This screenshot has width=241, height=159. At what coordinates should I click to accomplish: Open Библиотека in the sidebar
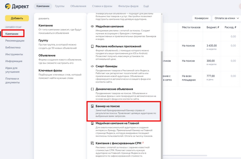pyautogui.click(x=13, y=47)
